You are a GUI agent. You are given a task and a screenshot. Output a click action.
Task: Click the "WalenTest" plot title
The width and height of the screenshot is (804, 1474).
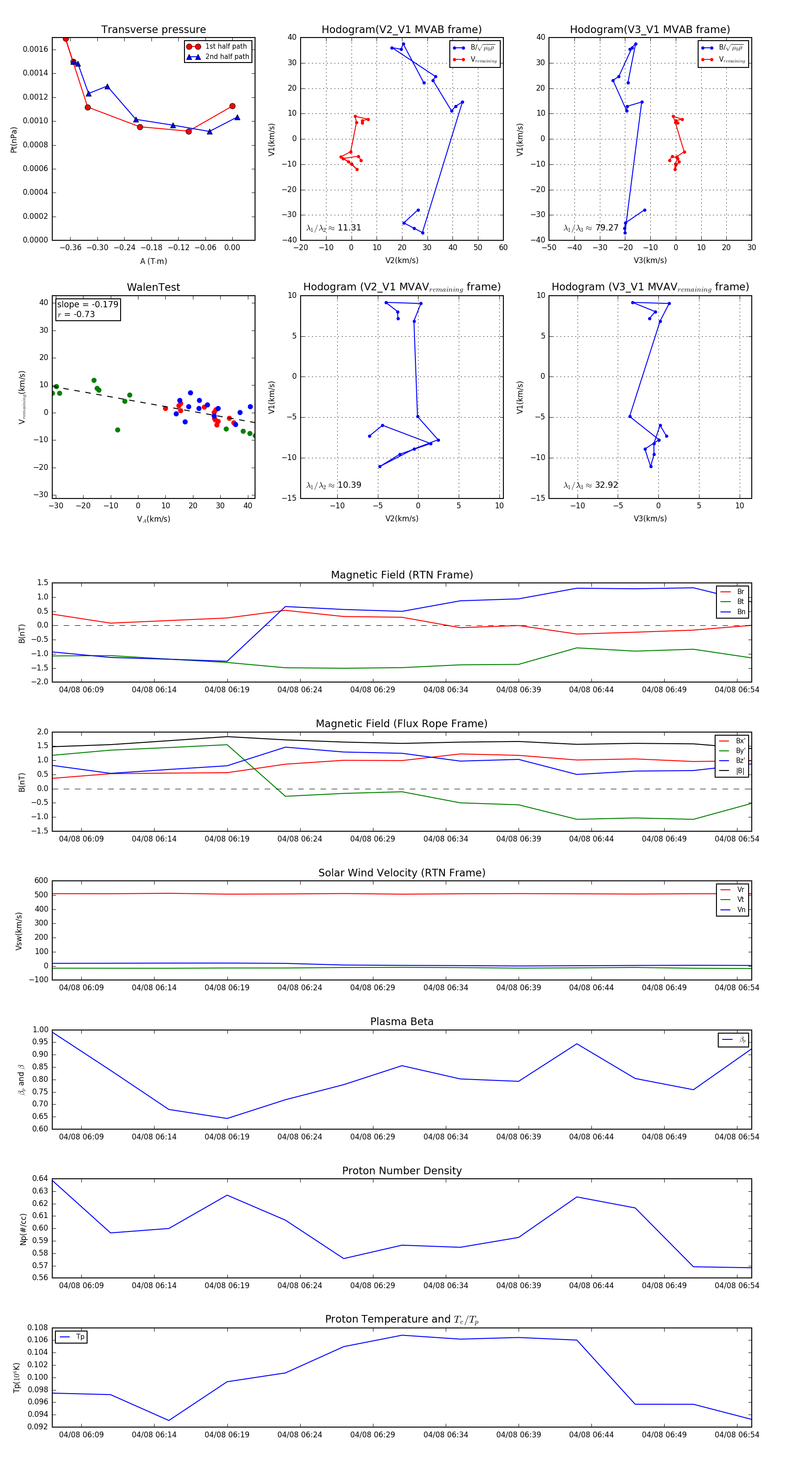tap(153, 287)
